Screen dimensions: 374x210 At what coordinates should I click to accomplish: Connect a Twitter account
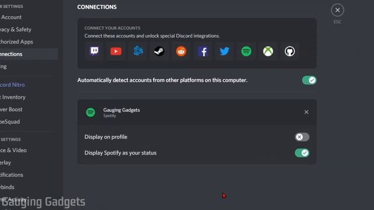(x=224, y=51)
